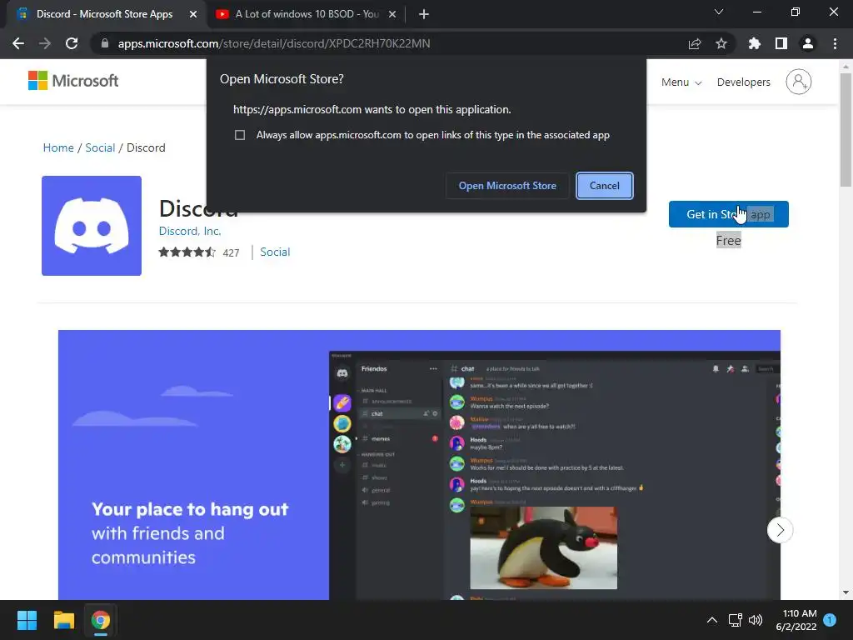
Task: Cancel the Open Microsoft Store dialog
Action: (605, 186)
